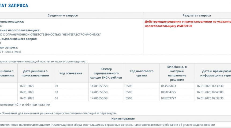This screenshot has height=128, width=231.
Task: Click date 16.01.2025 in BIK 045209777 row
Action: (27, 98)
